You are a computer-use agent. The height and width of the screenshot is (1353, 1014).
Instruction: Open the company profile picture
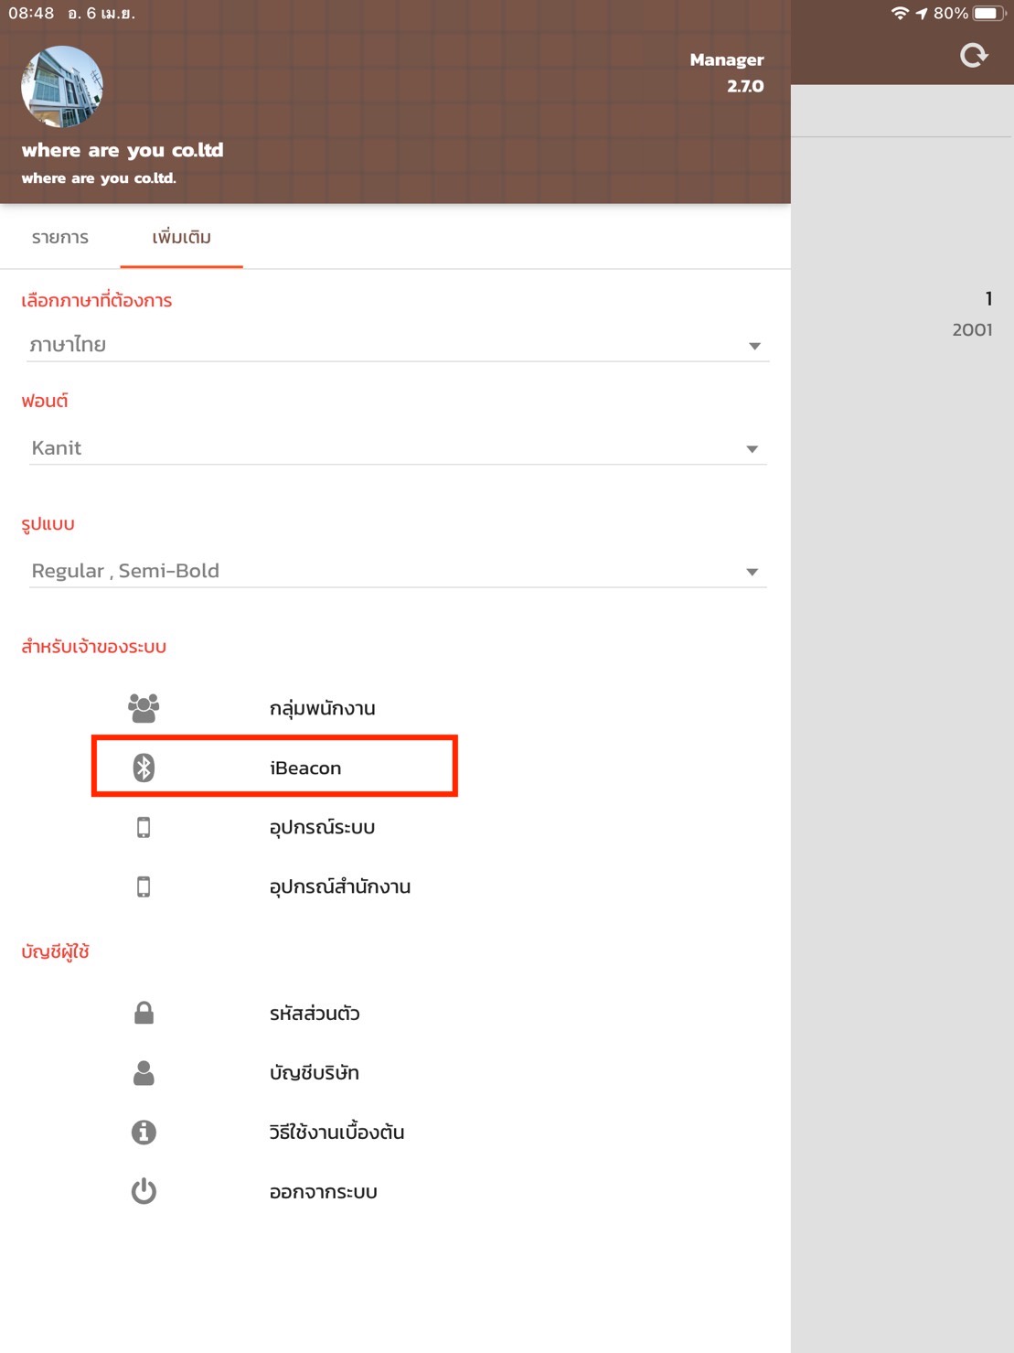click(x=62, y=87)
